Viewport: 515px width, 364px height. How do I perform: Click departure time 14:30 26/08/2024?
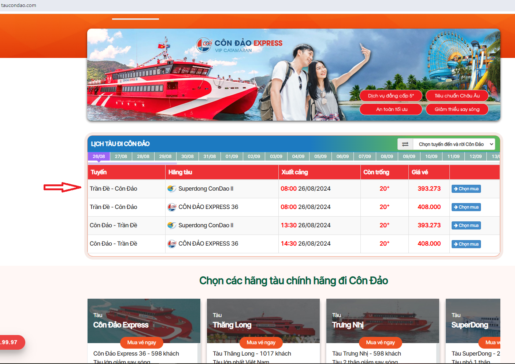(305, 244)
